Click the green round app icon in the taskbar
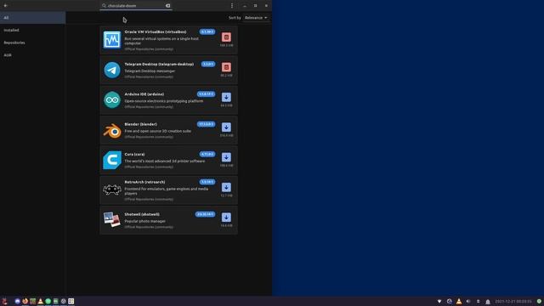The width and height of the screenshot is (544, 306). click(48, 301)
